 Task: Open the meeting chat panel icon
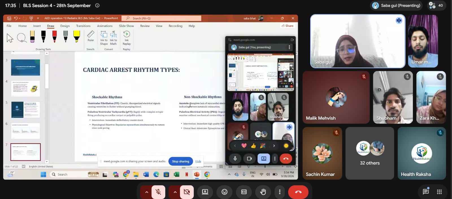click(426, 192)
